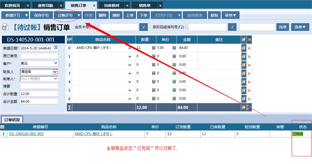
Task: Open the 选单 dropdown
Action: pos(300,27)
